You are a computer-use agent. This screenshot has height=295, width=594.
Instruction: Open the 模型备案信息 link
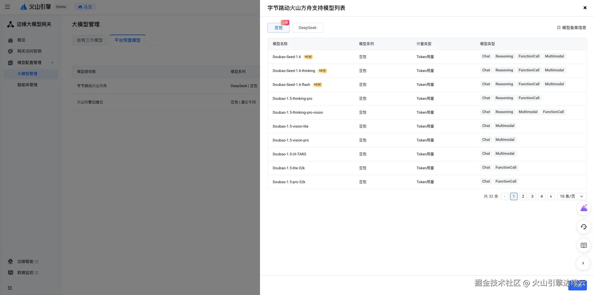[x=571, y=28]
